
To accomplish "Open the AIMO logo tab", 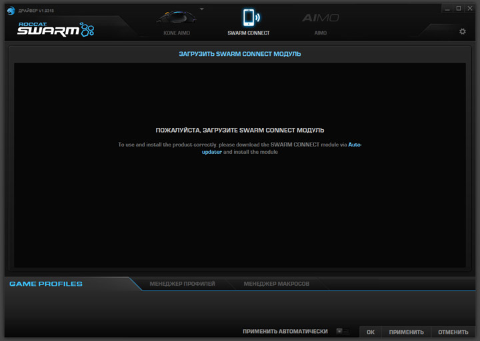I will pos(320,18).
